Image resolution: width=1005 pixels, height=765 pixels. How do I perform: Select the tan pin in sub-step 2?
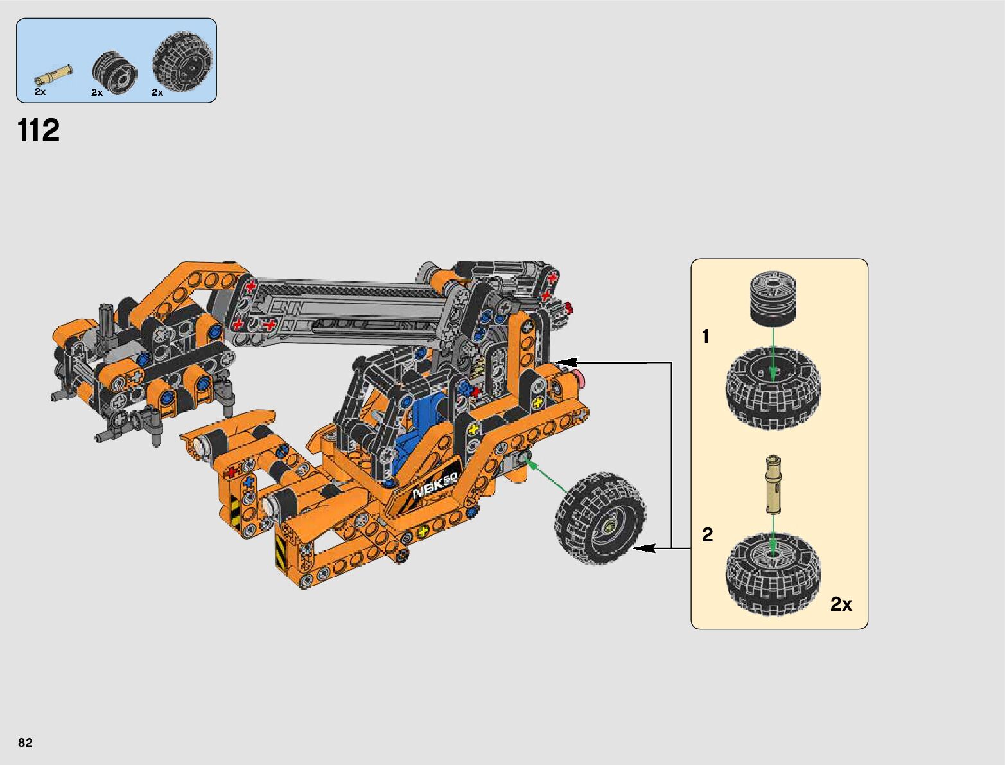click(773, 485)
